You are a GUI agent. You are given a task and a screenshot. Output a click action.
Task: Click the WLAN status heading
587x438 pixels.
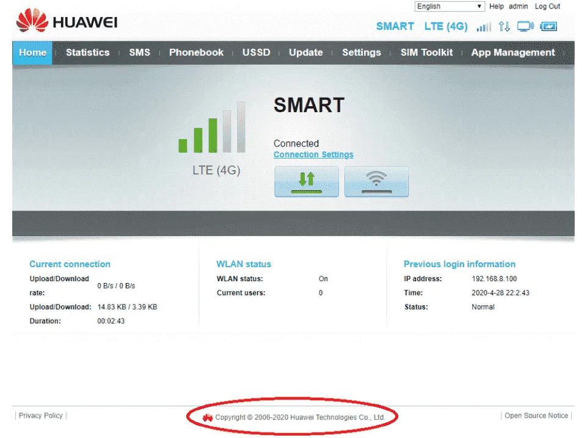click(244, 264)
